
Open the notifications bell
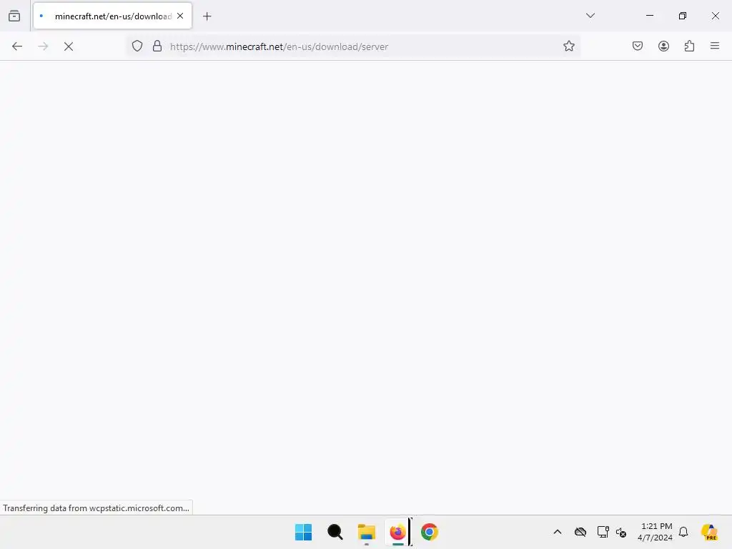coord(683,532)
